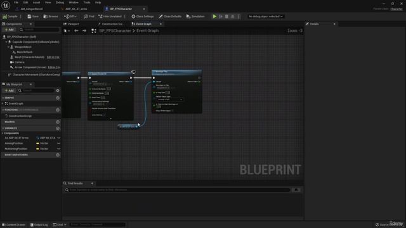This screenshot has height=228, width=406.
Task: Switch to the ABP_AK_47_arms asset tab
Action: [76, 9]
